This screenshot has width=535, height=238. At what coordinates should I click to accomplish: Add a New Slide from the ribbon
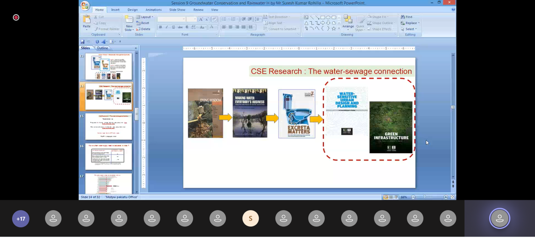click(129, 22)
